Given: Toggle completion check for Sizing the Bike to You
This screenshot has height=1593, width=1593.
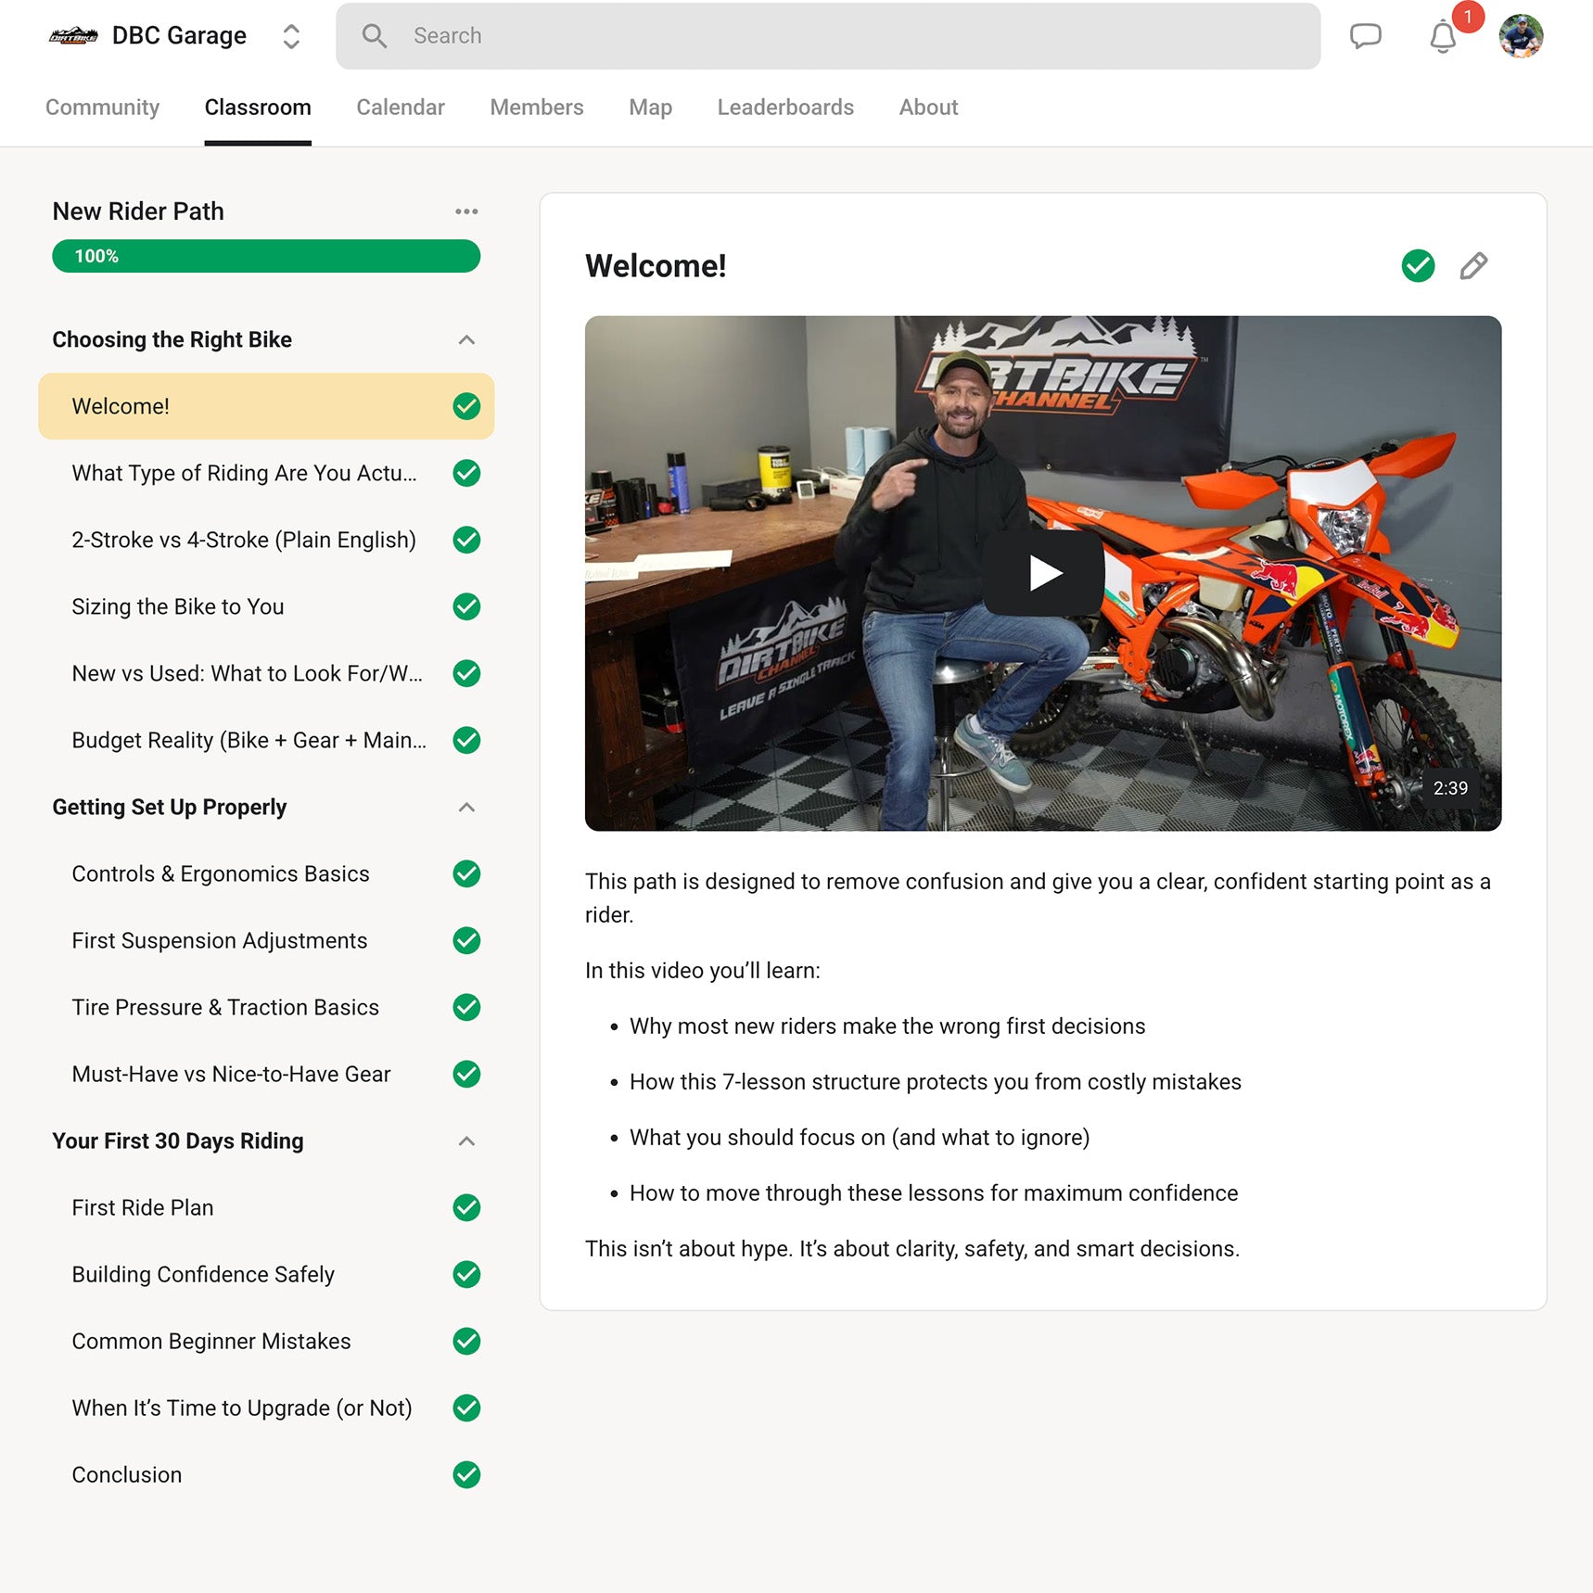Looking at the screenshot, I should pyautogui.click(x=466, y=606).
